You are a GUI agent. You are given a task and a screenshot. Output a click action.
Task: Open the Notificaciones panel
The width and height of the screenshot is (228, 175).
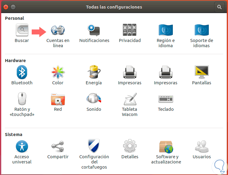[94, 30]
